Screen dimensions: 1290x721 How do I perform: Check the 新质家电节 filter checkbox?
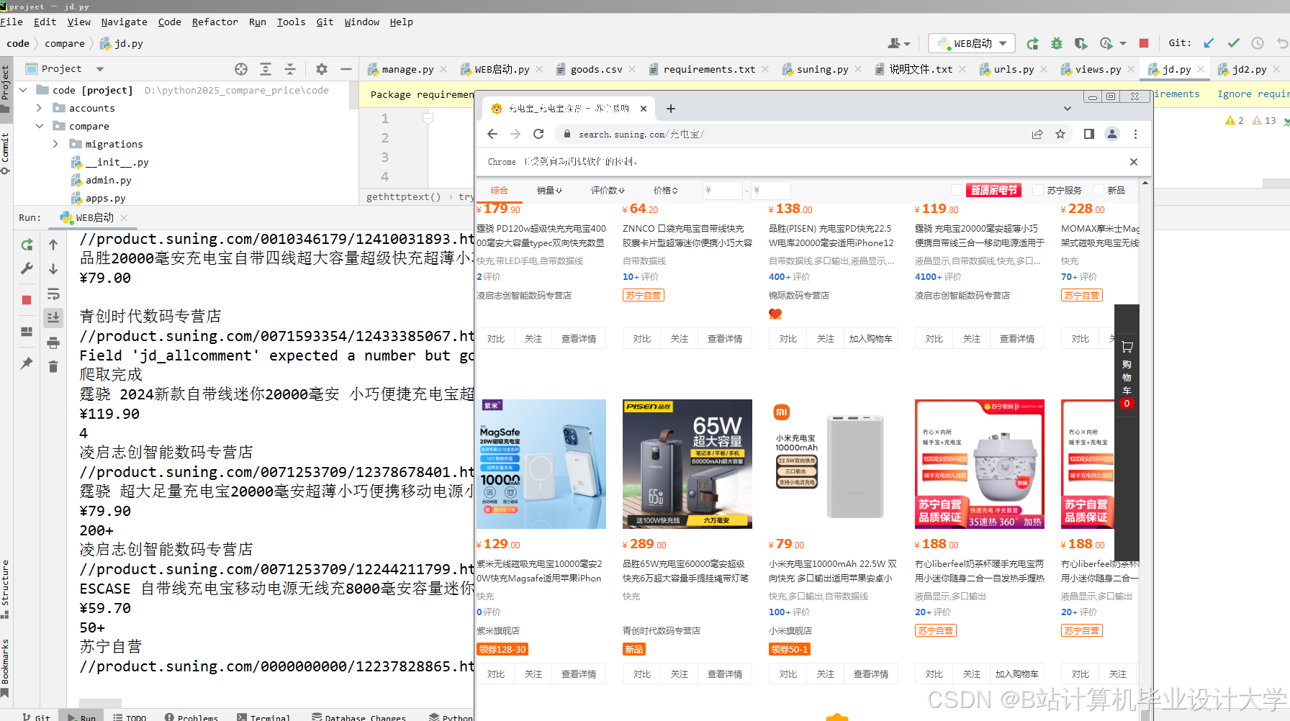(x=956, y=190)
